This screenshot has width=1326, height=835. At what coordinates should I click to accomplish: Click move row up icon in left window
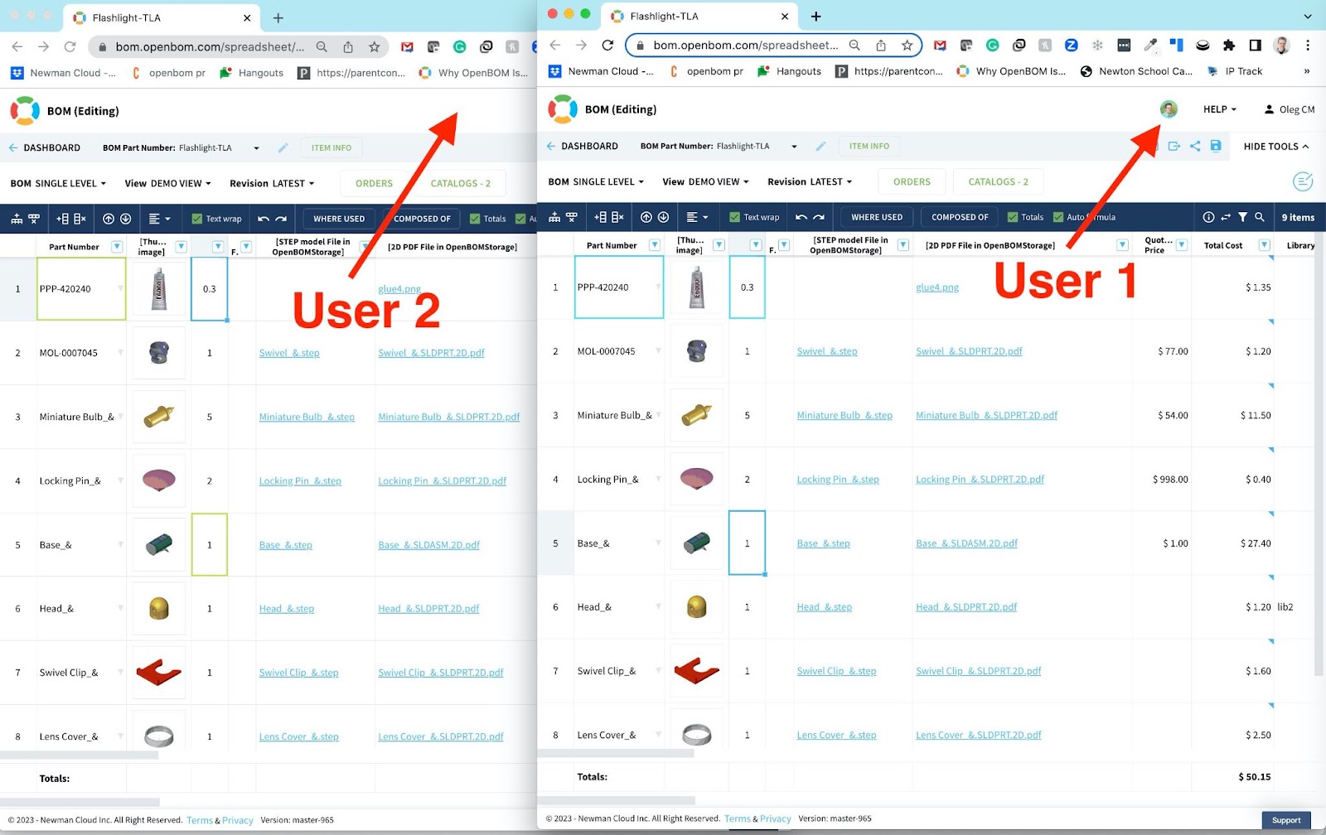(x=109, y=219)
